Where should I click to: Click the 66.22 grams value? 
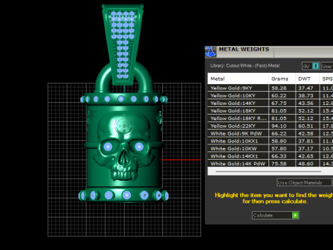[x=279, y=133]
